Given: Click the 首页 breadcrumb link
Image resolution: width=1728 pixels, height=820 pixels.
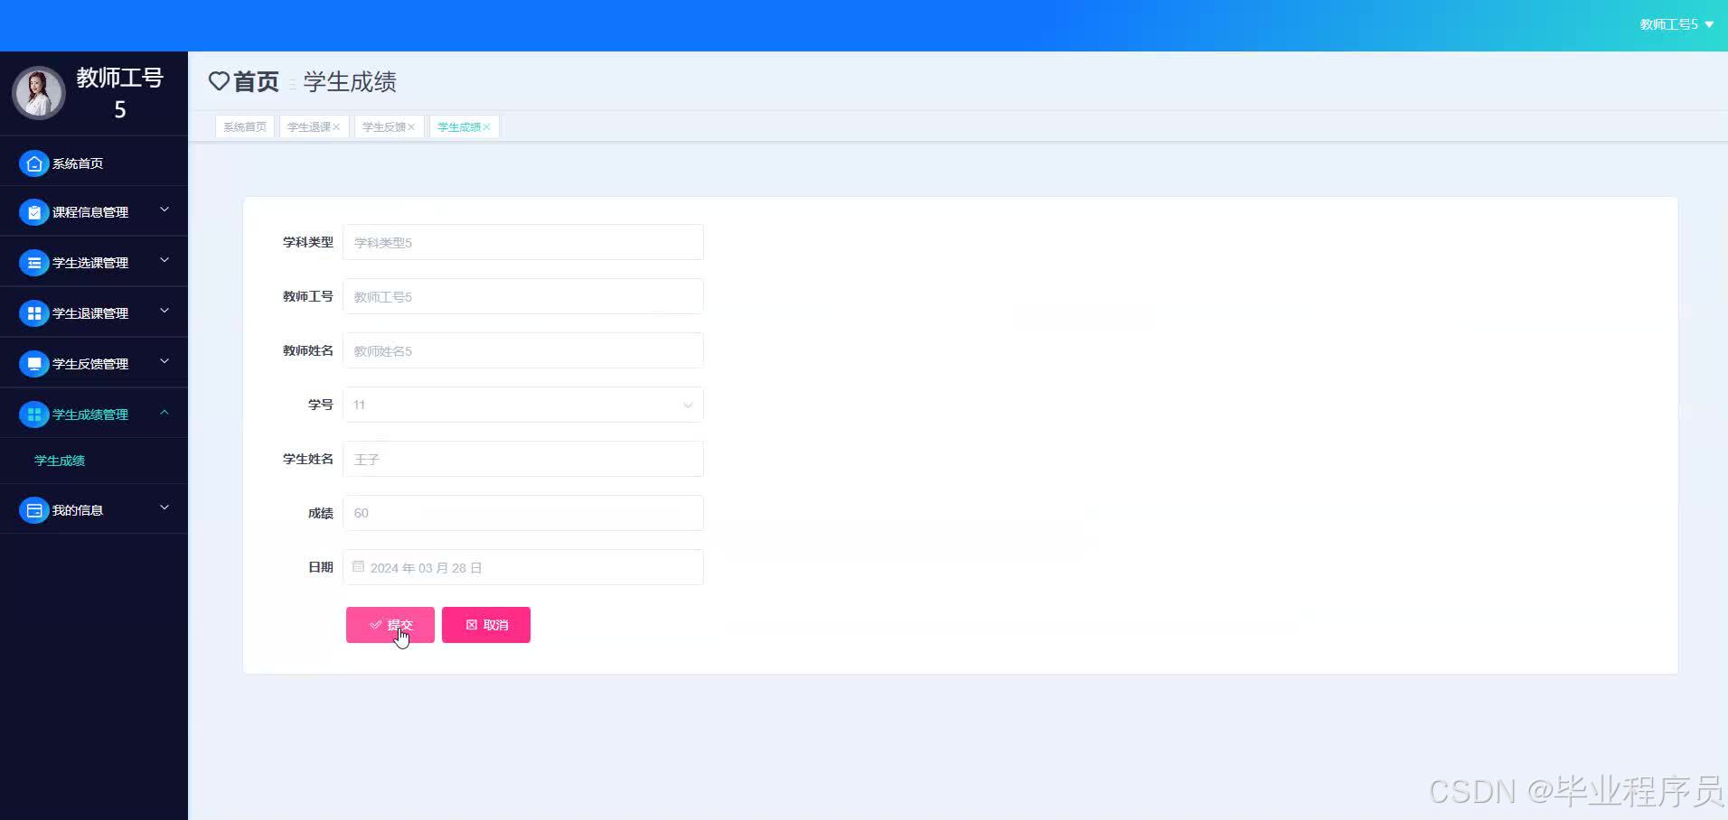Looking at the screenshot, I should 257,82.
